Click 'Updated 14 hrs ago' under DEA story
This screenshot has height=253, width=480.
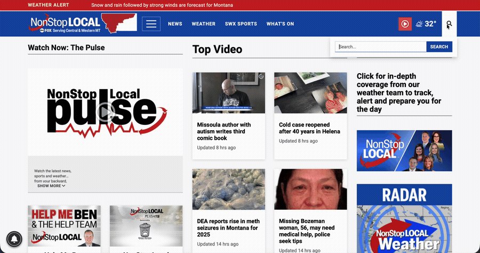pos(218,244)
